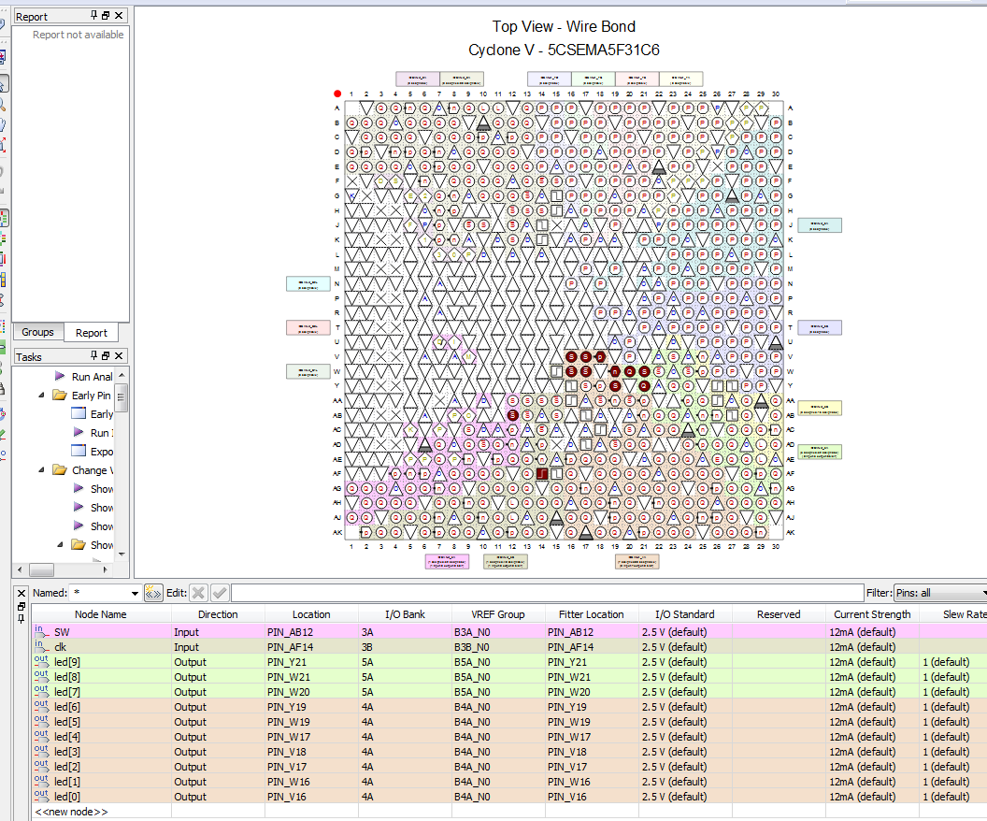Click the light blue bank legend left of chip
The height and width of the screenshot is (821, 987).
click(308, 284)
